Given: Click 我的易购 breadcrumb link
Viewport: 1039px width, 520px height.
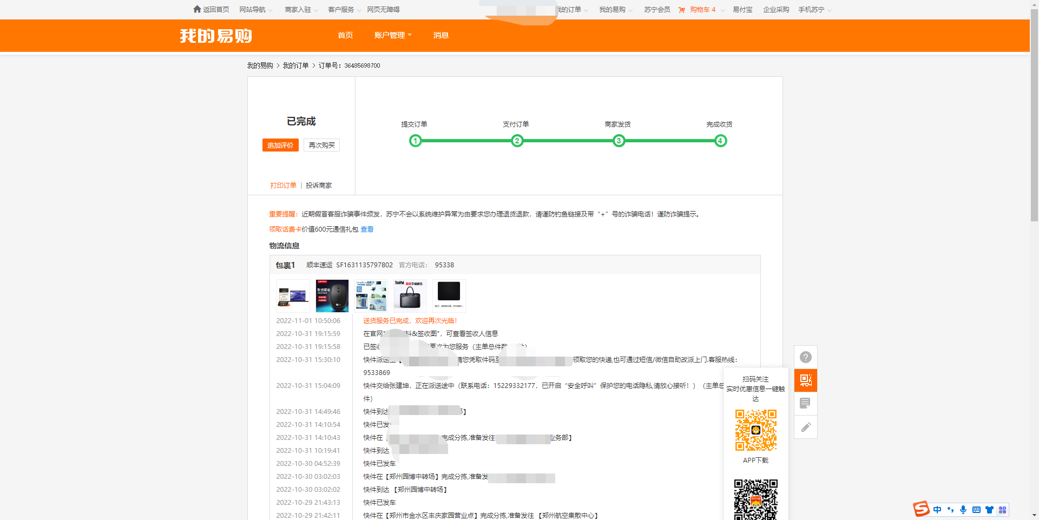Looking at the screenshot, I should pos(260,65).
